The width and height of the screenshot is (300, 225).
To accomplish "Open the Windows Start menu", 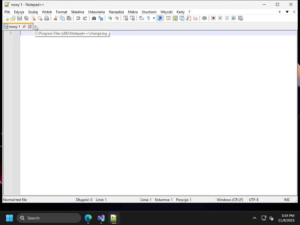I will pos(10,218).
